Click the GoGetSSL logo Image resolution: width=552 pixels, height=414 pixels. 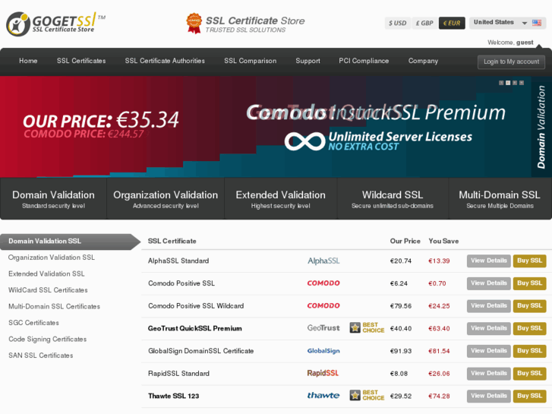coord(55,24)
